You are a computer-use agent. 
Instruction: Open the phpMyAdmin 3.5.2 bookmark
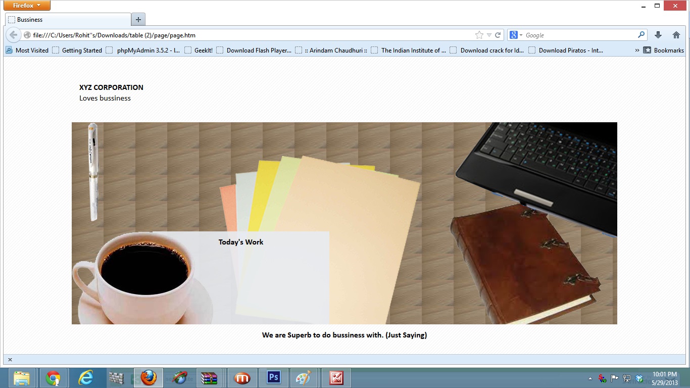pos(143,51)
